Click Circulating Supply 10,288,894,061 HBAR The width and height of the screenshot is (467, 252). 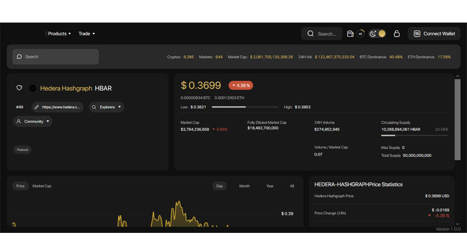tap(401, 129)
